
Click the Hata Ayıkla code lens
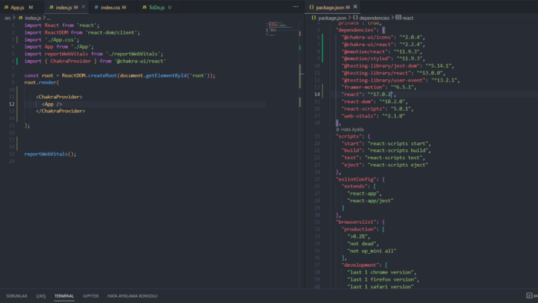[x=352, y=129]
